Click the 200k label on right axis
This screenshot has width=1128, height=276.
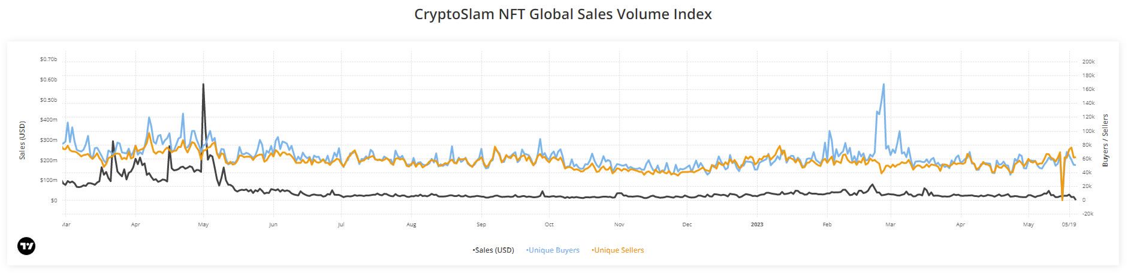1088,62
